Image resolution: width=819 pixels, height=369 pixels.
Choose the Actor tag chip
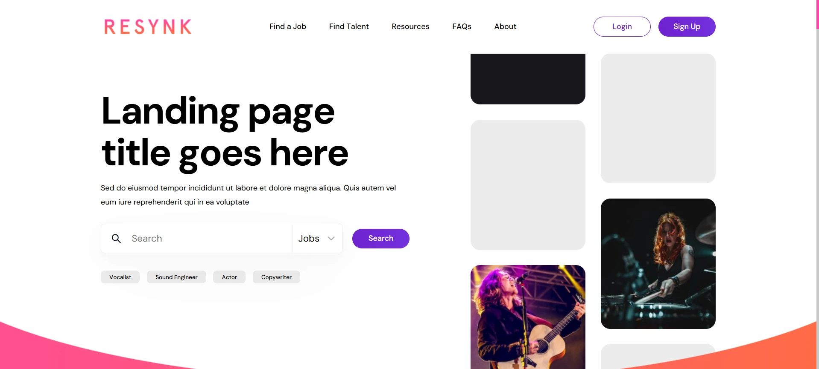tap(229, 277)
